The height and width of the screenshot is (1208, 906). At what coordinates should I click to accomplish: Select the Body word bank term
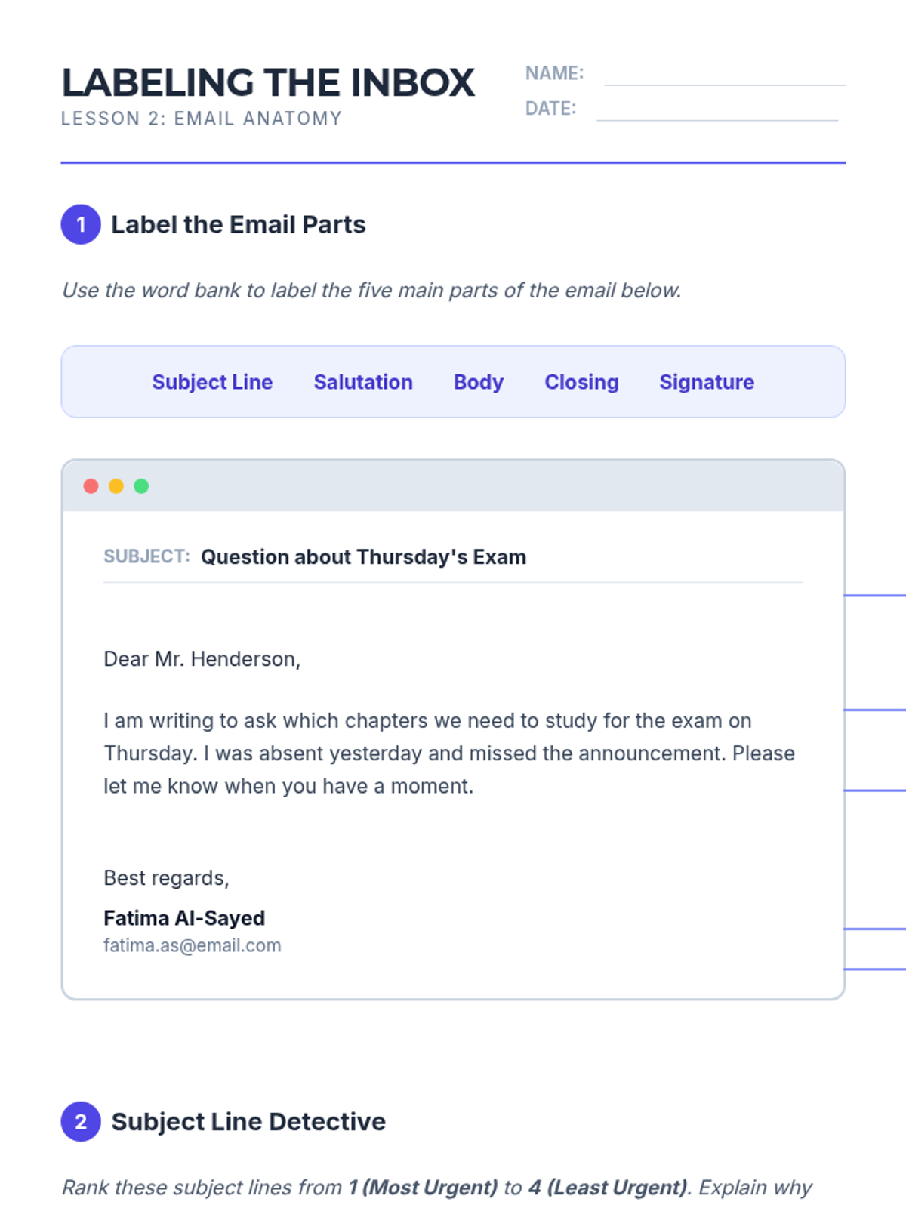coord(479,382)
